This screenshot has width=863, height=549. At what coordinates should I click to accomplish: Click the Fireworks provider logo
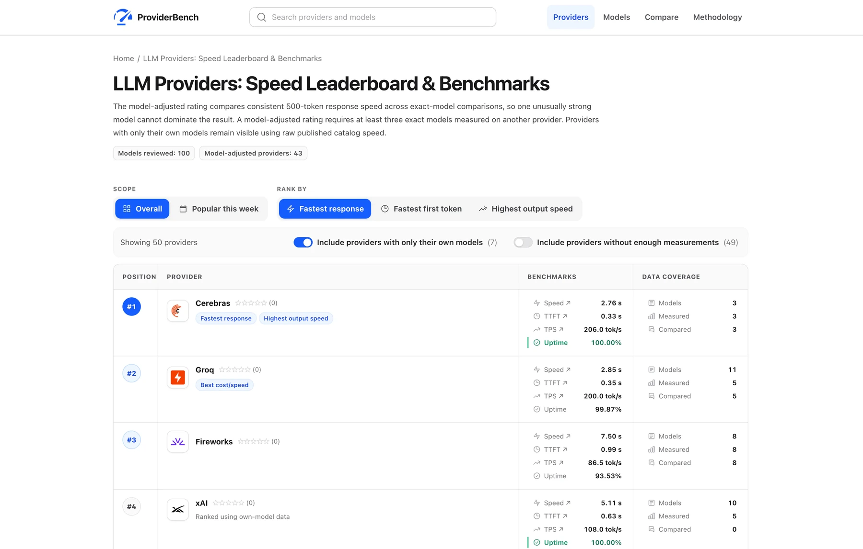[x=177, y=442]
